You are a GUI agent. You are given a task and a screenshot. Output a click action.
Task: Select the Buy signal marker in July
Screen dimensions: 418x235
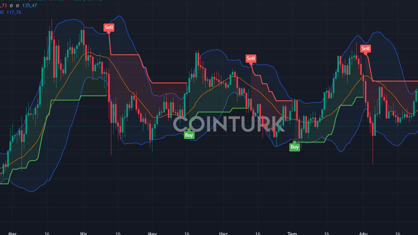[x=295, y=147]
